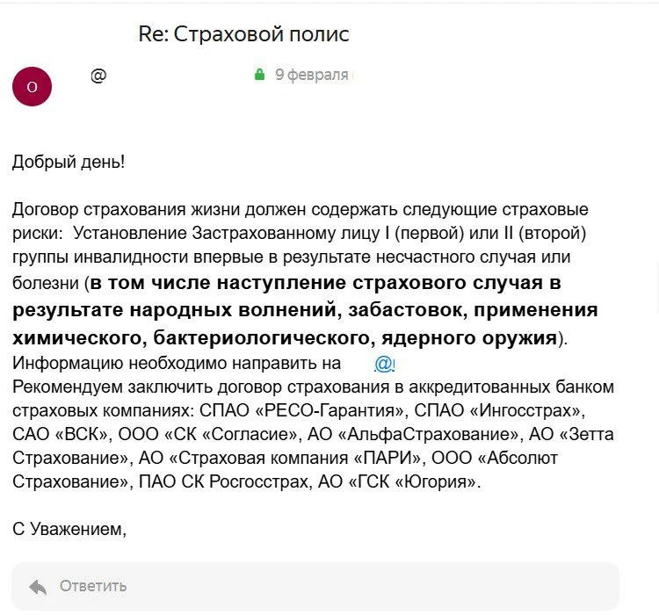Click the blue @ email address link

[x=385, y=364]
